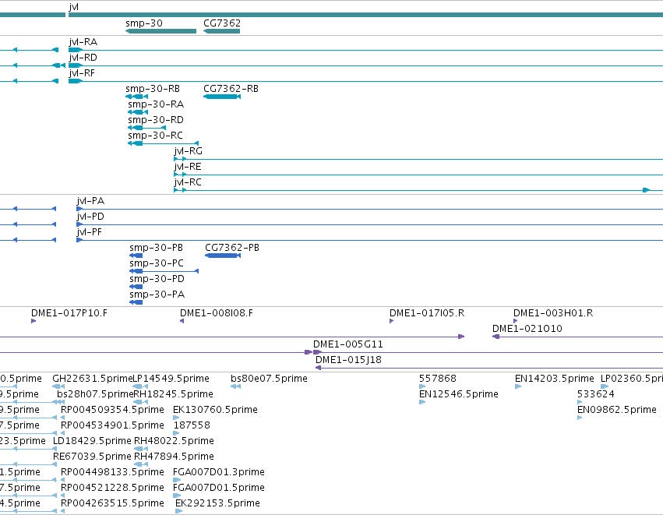The height and width of the screenshot is (515, 663).
Task: Select protein smp-30-PB
Action: pos(157,248)
